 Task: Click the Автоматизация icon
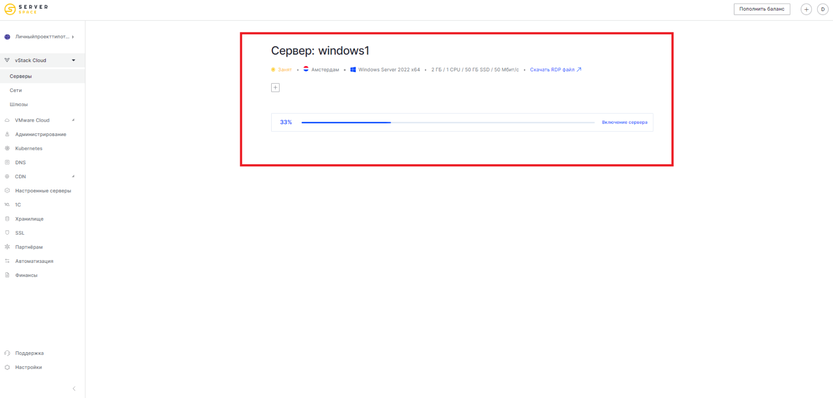click(x=7, y=261)
